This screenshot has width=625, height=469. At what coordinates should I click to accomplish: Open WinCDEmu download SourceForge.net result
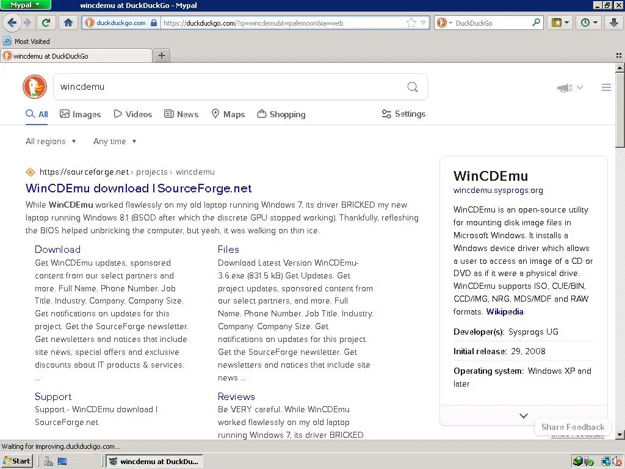point(139,188)
